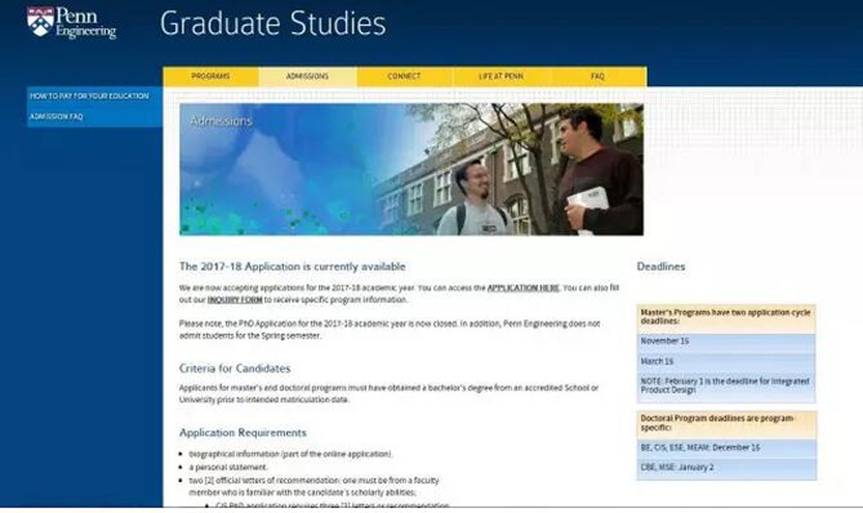
Task: Click the November 15 deadline row
Action: pyautogui.click(x=727, y=341)
